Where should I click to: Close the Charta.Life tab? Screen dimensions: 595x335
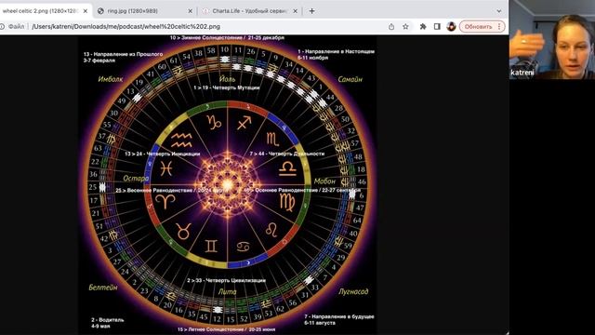point(296,11)
